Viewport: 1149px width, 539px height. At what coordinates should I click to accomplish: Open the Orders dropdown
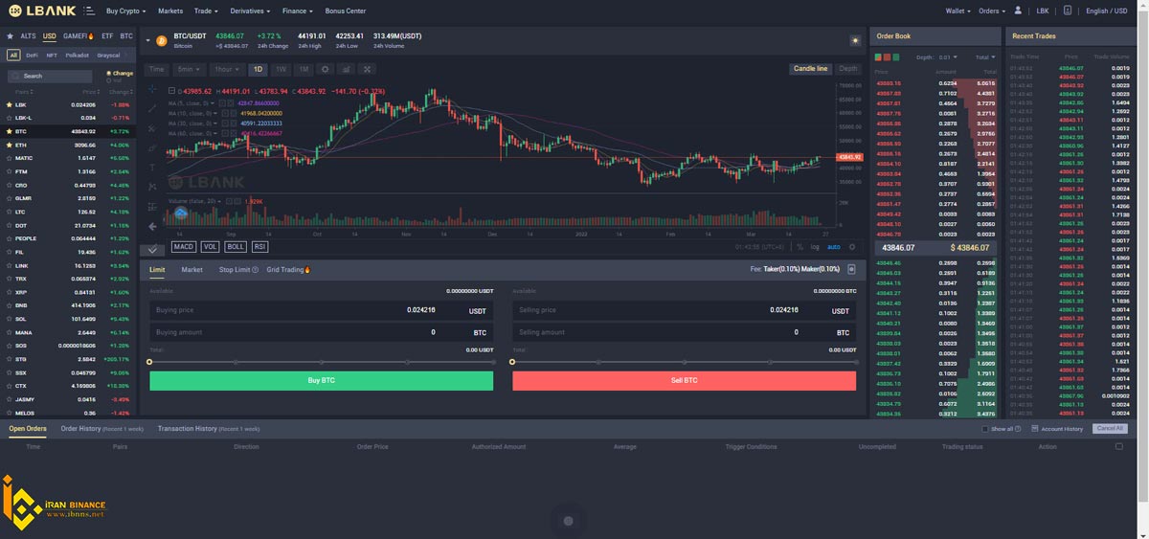tap(991, 11)
